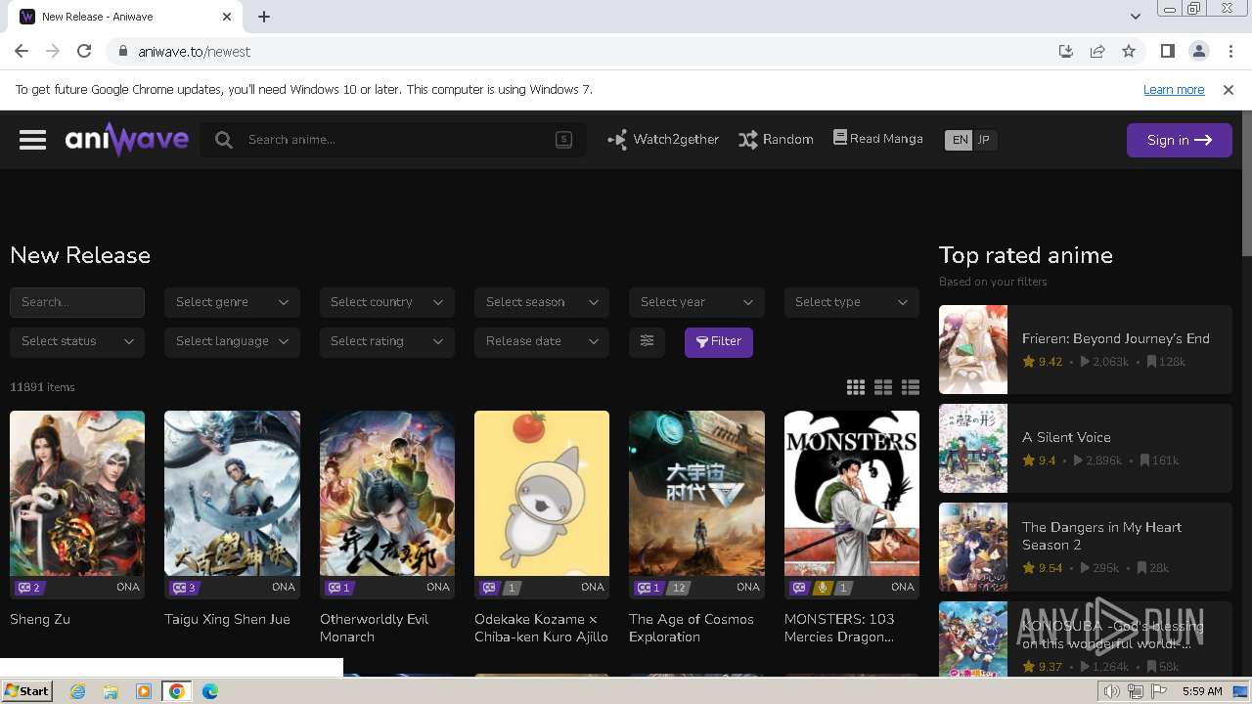Image resolution: width=1252 pixels, height=704 pixels.
Task: Click the search magnifier icon
Action: 224,140
